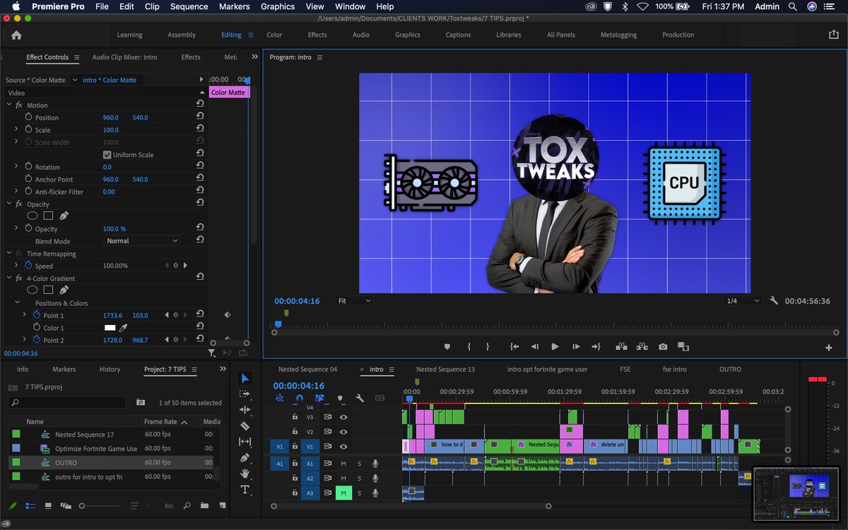Step forward one frame button
This screenshot has height=530, width=848.
point(576,347)
